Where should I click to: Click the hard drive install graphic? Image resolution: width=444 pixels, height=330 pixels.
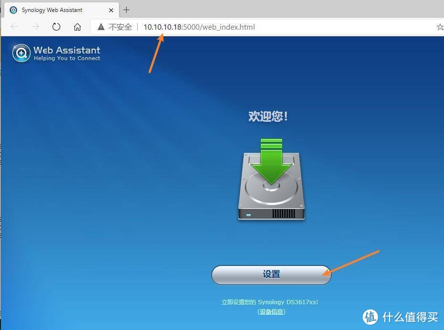[x=271, y=180]
